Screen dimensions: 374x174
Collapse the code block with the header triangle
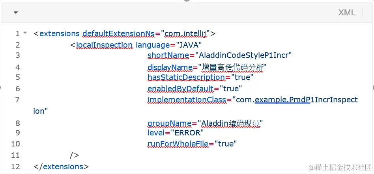(16, 13)
